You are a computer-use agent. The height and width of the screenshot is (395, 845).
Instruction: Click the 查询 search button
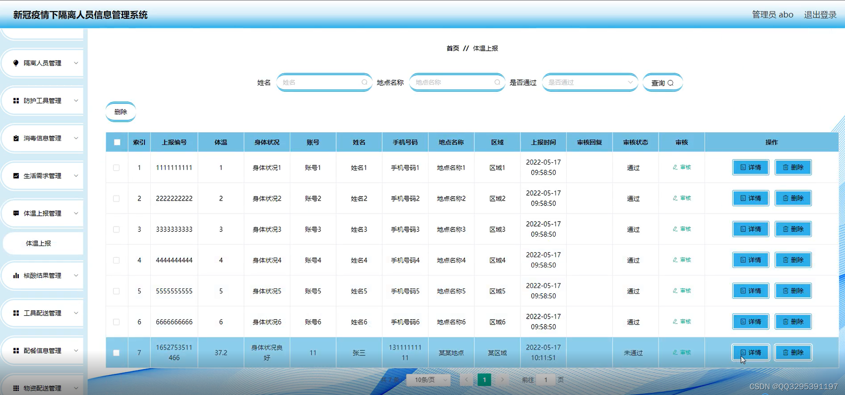(x=662, y=82)
